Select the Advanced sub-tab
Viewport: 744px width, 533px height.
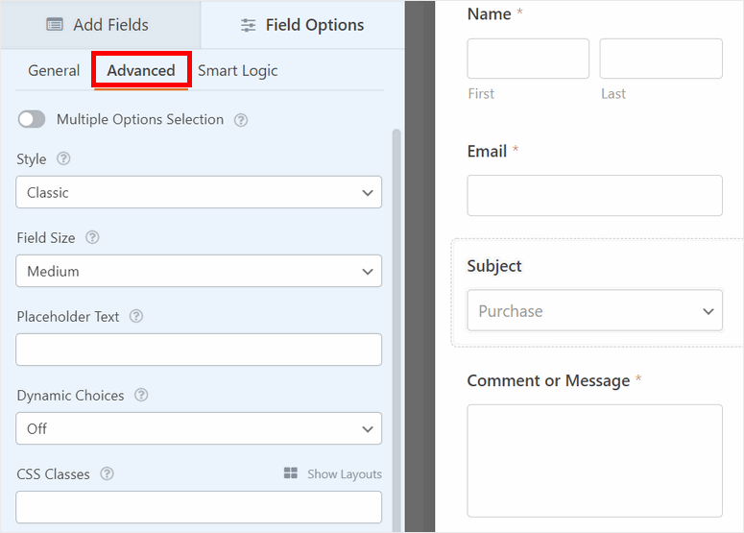(141, 71)
